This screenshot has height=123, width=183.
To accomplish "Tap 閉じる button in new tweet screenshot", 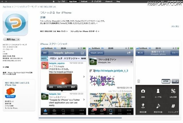I will (140, 53).
